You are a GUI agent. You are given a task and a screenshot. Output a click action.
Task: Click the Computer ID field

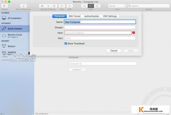point(103,64)
